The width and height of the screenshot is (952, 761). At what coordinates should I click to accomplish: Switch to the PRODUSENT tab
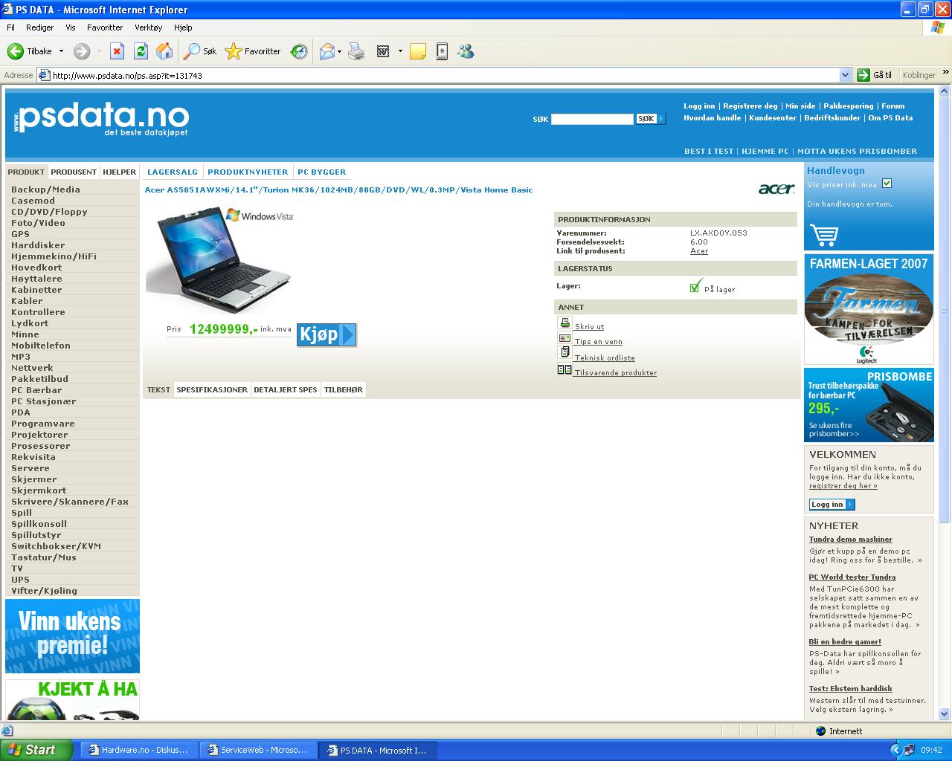(x=74, y=172)
